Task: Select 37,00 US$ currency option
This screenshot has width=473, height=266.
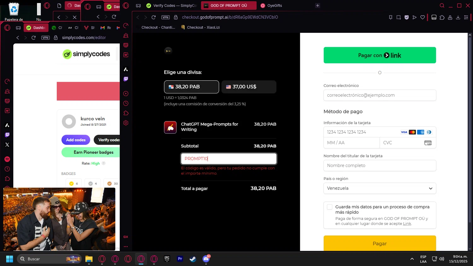Action: tap(249, 87)
